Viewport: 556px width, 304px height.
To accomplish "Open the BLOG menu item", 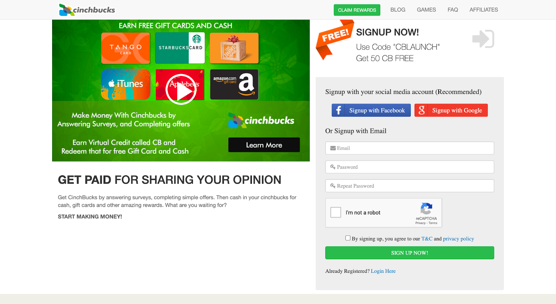I will 398,10.
